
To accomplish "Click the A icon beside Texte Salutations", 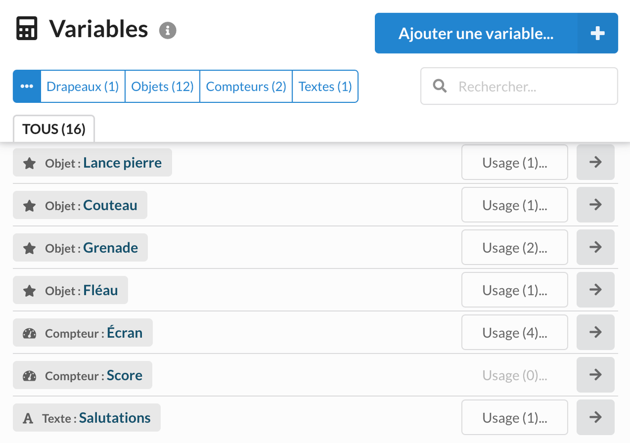I will [27, 417].
